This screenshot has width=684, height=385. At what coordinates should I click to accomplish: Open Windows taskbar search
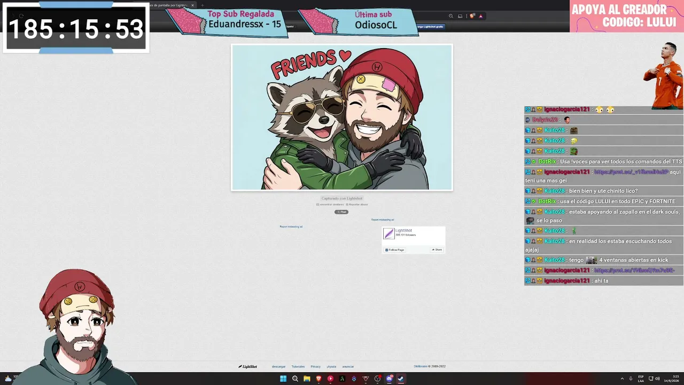tap(295, 379)
